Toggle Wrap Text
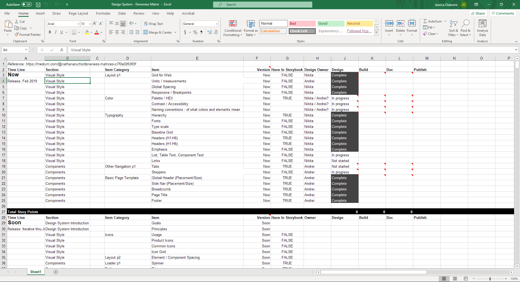Screen dimensions: 520x282 tap(153, 24)
